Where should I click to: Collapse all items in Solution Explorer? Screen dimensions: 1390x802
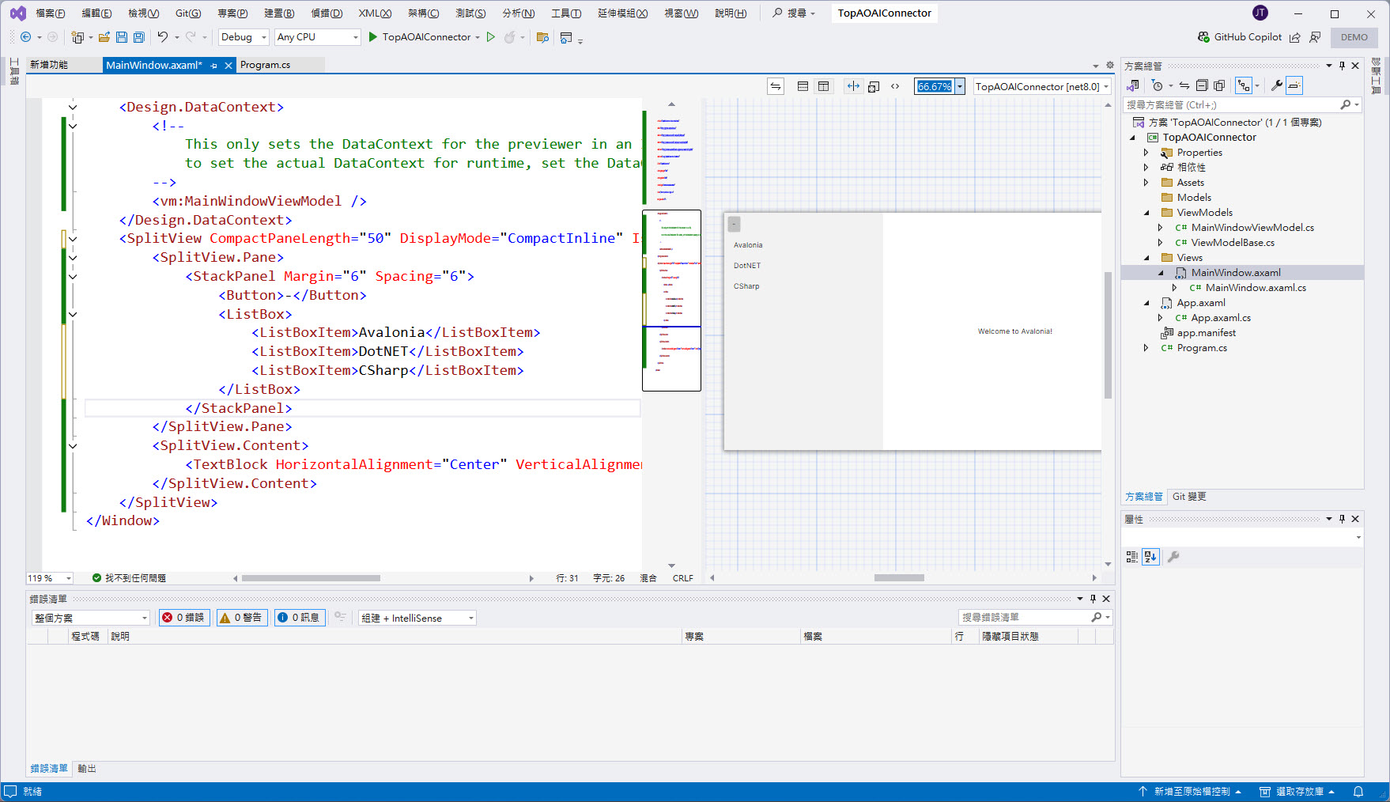point(1202,85)
